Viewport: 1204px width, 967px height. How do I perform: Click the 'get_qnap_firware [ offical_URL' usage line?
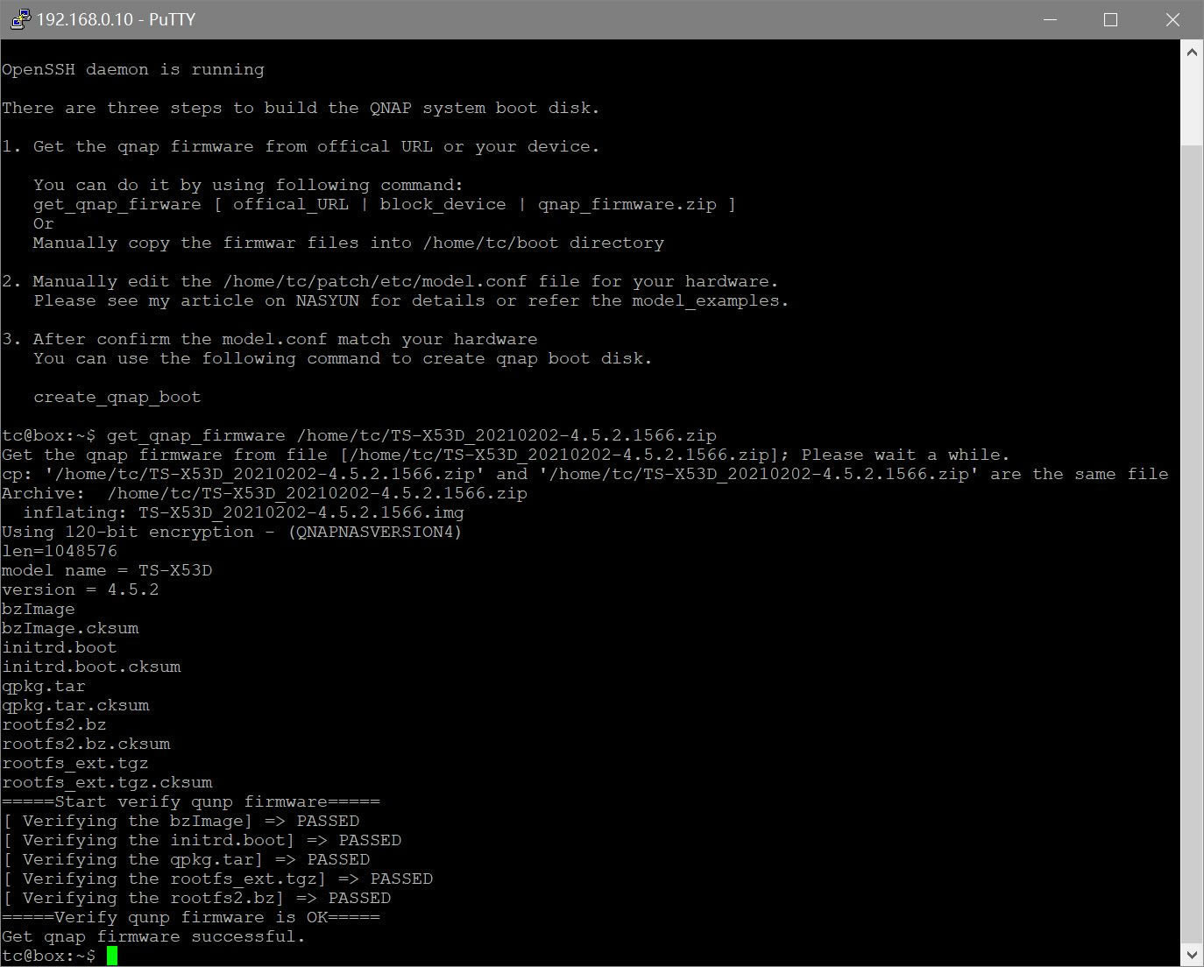tap(385, 204)
